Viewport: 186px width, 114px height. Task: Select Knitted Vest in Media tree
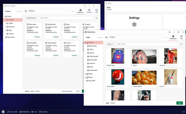94,70
